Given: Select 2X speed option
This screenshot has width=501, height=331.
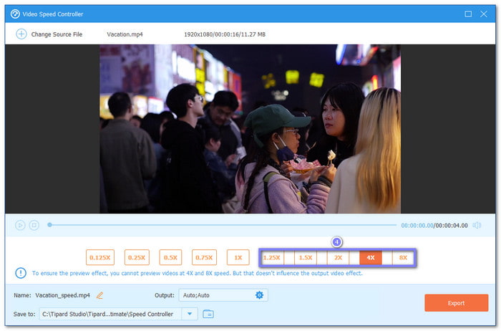Looking at the screenshot, I should [338, 257].
